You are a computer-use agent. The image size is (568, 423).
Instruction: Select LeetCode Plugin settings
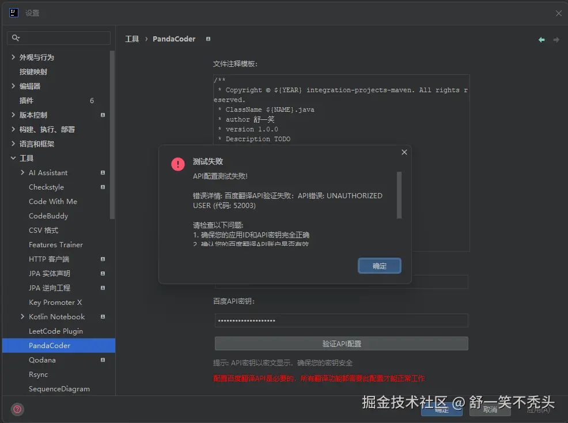[56, 331]
